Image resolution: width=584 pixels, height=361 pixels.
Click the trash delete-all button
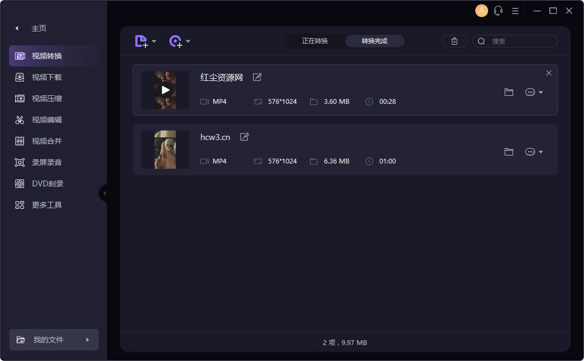tap(455, 41)
